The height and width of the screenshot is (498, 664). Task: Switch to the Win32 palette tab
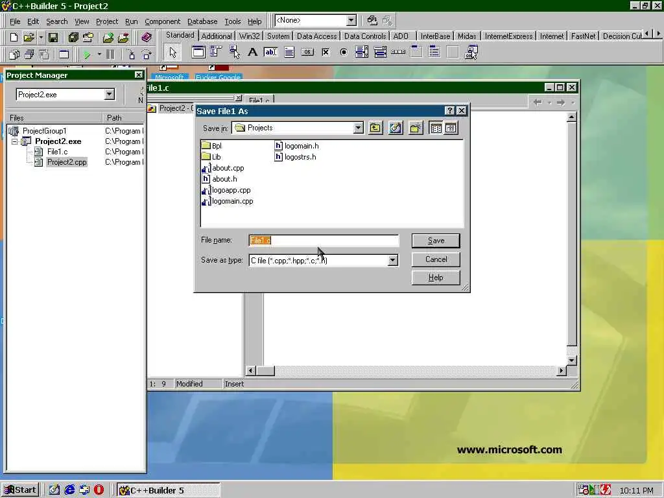[x=249, y=36]
